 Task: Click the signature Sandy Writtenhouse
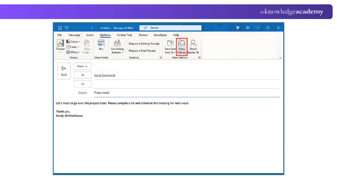[69, 116]
